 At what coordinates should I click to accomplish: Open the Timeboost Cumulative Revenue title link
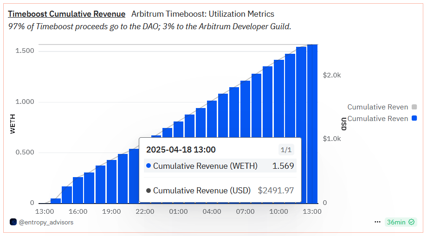(x=66, y=14)
